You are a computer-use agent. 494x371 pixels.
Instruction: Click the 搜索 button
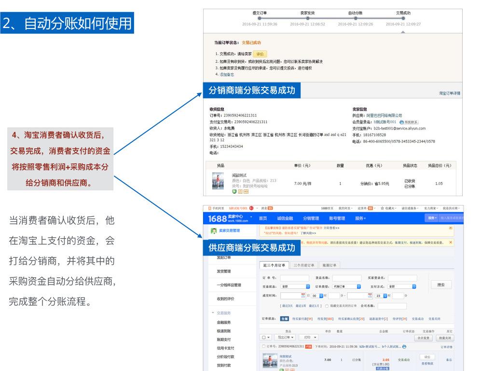point(442,284)
